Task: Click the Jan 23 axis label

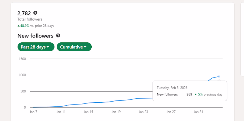Action: [143, 112]
